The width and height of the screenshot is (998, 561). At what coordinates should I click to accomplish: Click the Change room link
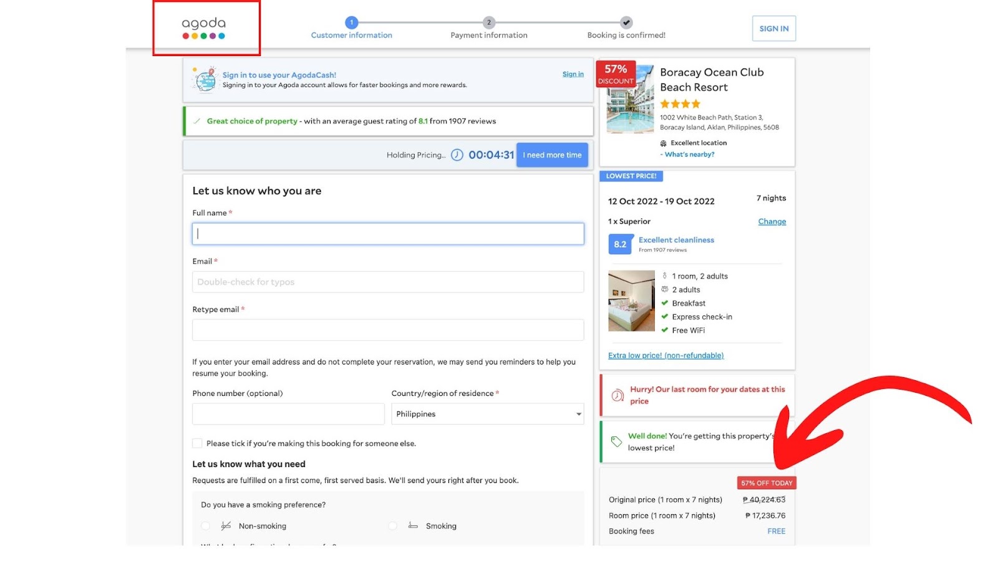(x=772, y=221)
